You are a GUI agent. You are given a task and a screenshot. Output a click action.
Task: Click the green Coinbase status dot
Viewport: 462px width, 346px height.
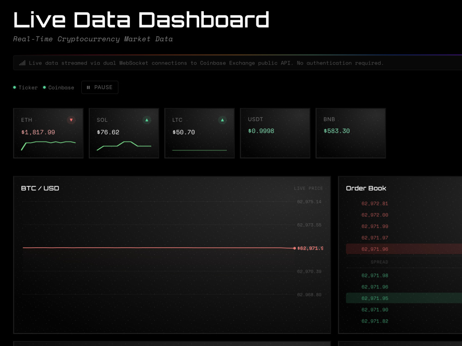tap(44, 87)
